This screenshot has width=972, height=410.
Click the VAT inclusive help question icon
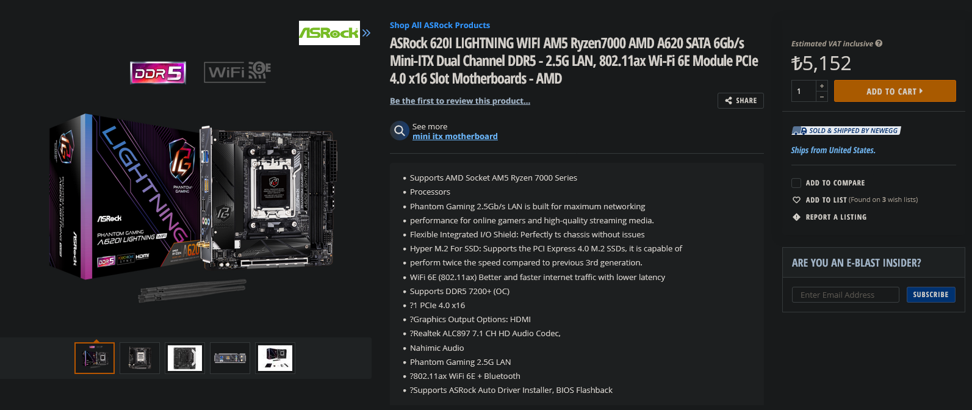pos(879,43)
